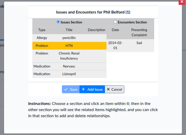186x135 pixels.
Task: Click the 2014-02-01 encounter date
Action: click(x=115, y=45)
